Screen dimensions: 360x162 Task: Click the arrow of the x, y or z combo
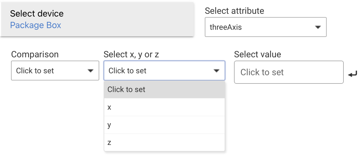[216, 71]
